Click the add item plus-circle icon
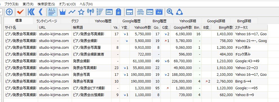 pos(9,12)
